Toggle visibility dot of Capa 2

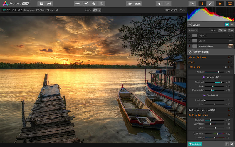(x=189, y=36)
